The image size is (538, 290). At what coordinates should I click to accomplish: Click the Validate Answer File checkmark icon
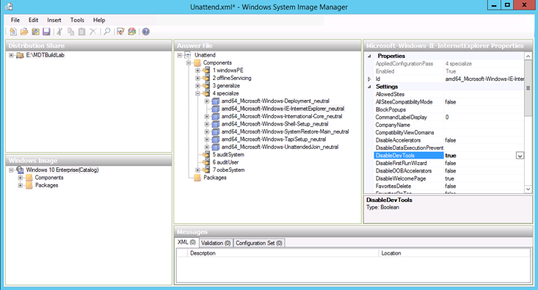(x=120, y=32)
